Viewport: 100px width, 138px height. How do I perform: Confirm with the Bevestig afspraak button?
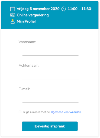point(50,126)
